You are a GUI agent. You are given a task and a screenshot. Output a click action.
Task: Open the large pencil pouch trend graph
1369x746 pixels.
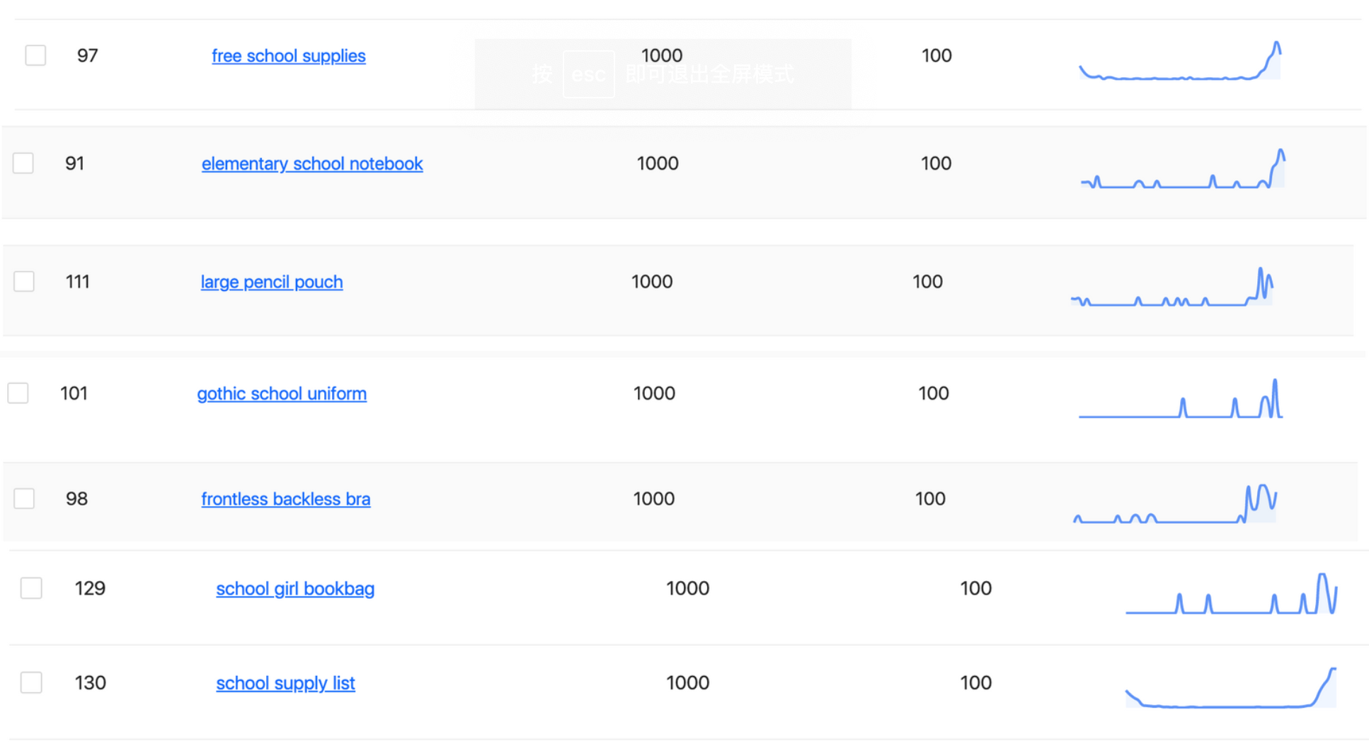point(1172,287)
